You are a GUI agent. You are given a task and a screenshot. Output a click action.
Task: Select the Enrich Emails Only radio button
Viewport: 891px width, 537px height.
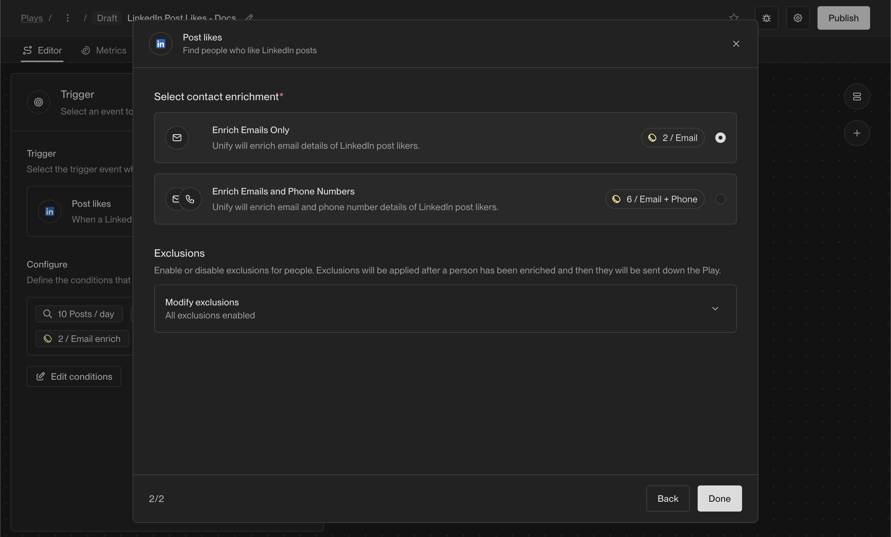720,138
